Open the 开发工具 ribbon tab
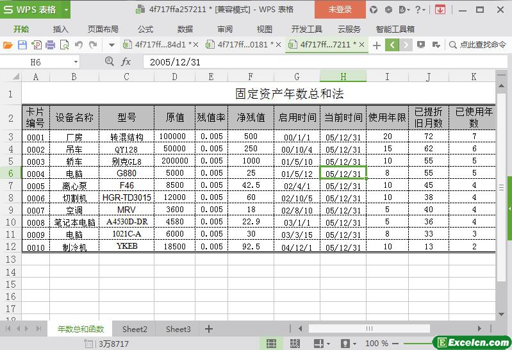Image resolution: width=512 pixels, height=350 pixels. point(306,29)
